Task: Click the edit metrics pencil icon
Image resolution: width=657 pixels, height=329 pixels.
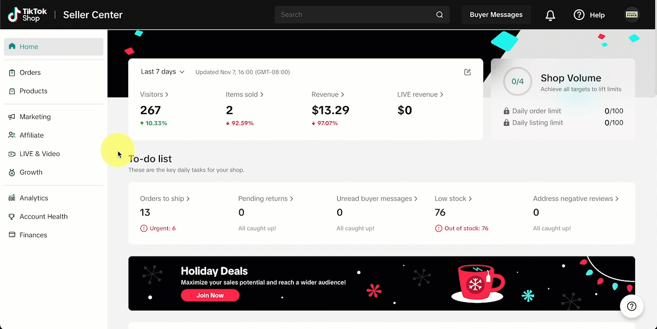Action: 467,72
